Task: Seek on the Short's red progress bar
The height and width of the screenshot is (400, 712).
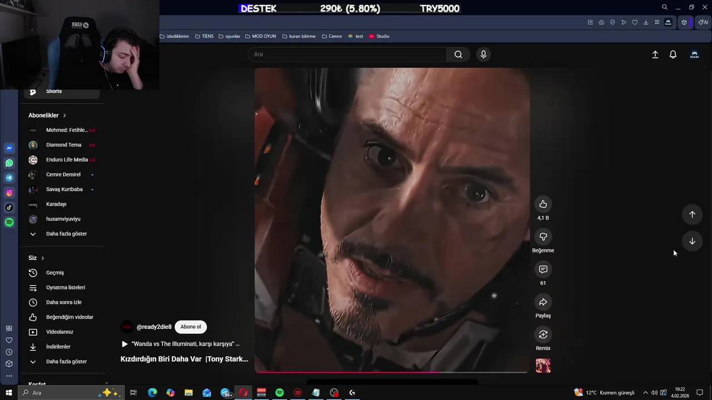Action: (391, 372)
